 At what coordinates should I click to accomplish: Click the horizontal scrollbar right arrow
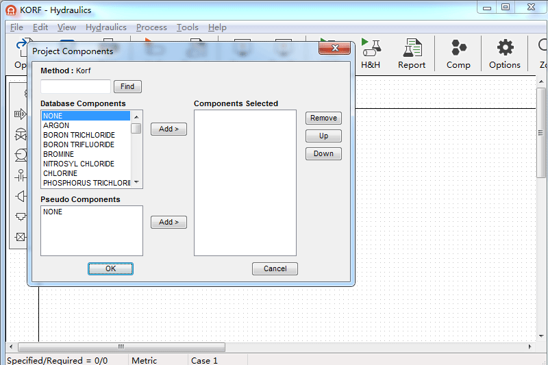coord(530,347)
